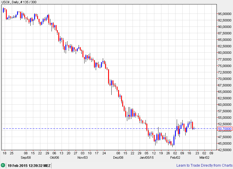Click the Nov/03 month label on time axis
Image resolution: width=233 pixels, height=169 pixels.
(x=82, y=158)
